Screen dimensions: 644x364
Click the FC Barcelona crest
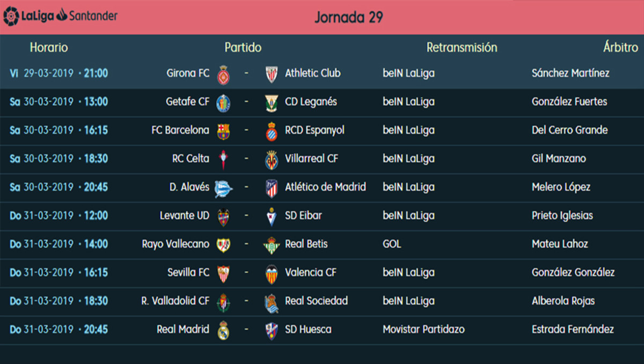pos(223,131)
